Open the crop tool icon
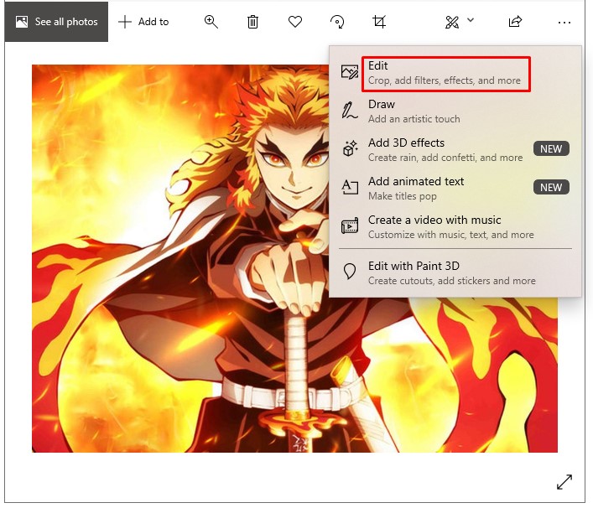The width and height of the screenshot is (593, 508). coord(379,22)
